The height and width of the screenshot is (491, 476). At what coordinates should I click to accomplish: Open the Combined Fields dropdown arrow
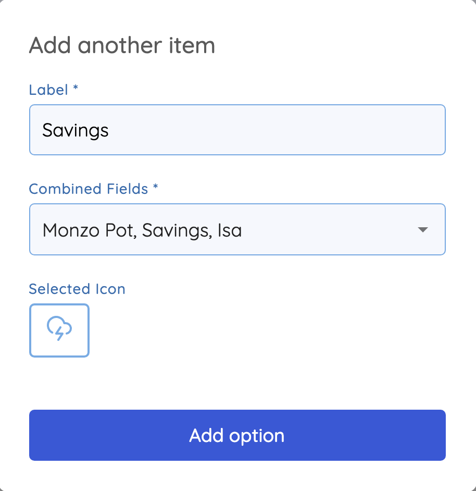click(x=423, y=230)
